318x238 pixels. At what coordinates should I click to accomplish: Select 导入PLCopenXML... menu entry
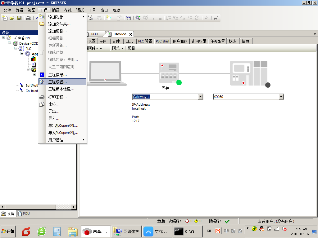[63, 133]
